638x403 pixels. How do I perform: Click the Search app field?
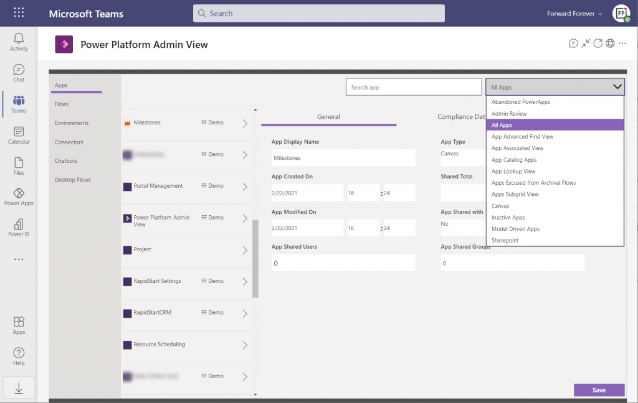tap(414, 87)
